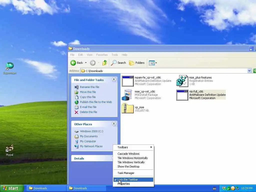Image resolution: width=256 pixels, height=192 pixels.
Task: Expand the Address bar dropdown
Action: tap(249, 71)
